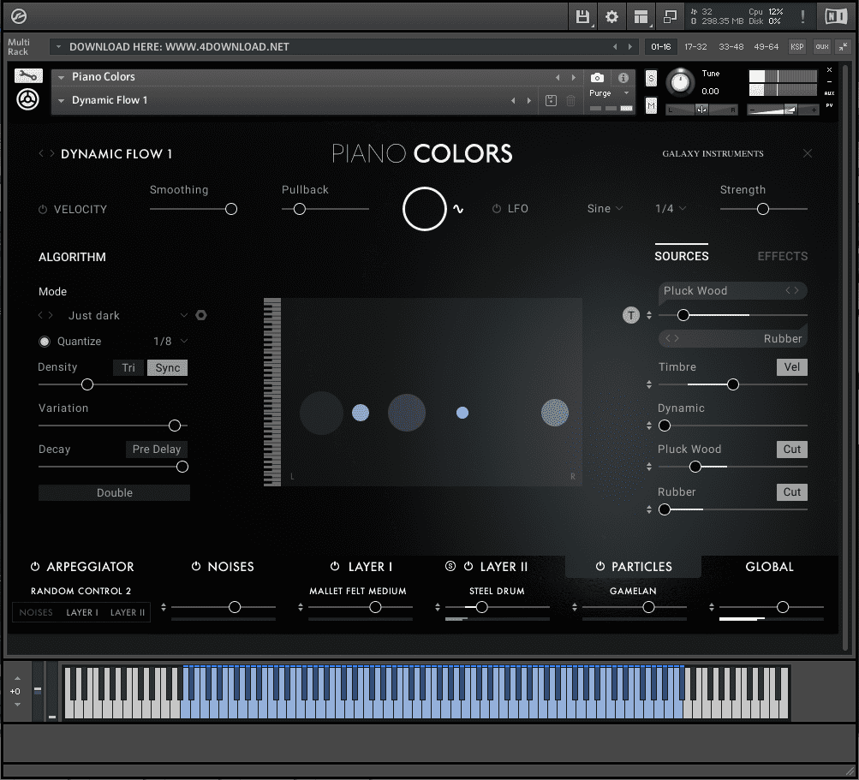Click the T link button near sources
The width and height of the screenshot is (859, 780).
(x=631, y=315)
